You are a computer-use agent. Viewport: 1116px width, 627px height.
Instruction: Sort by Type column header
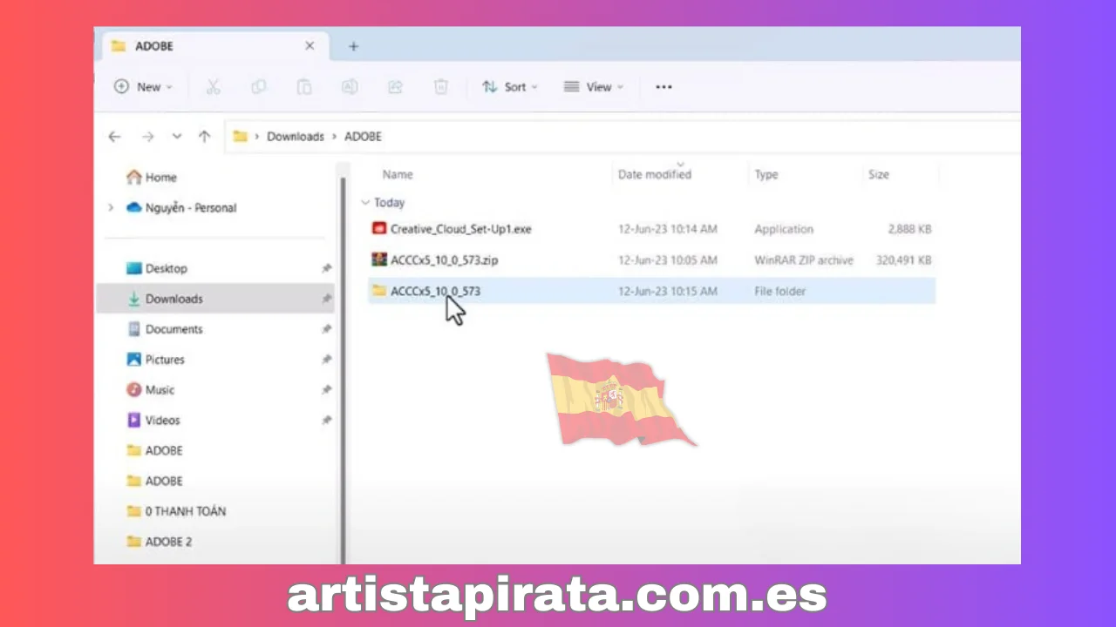tap(766, 175)
